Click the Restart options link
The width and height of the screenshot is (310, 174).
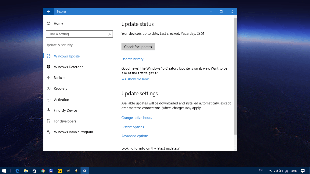point(132,127)
